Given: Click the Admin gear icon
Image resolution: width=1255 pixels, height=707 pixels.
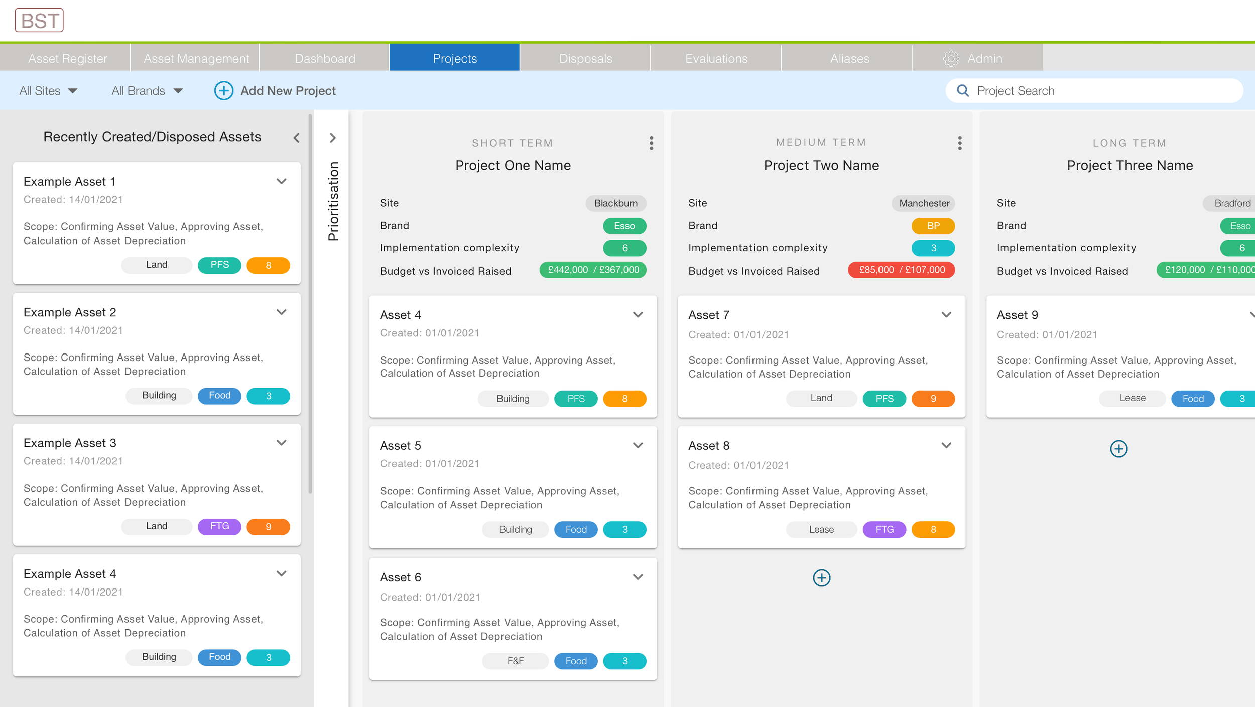Looking at the screenshot, I should click(950, 58).
